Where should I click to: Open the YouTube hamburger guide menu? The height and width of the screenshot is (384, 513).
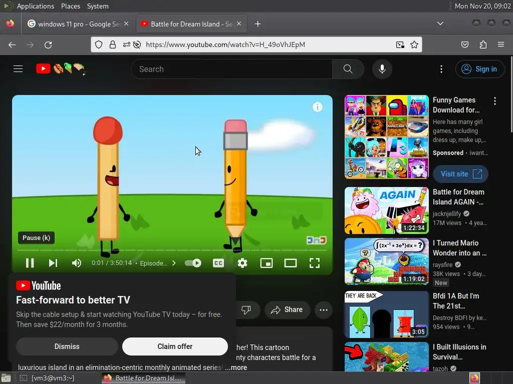[18, 69]
